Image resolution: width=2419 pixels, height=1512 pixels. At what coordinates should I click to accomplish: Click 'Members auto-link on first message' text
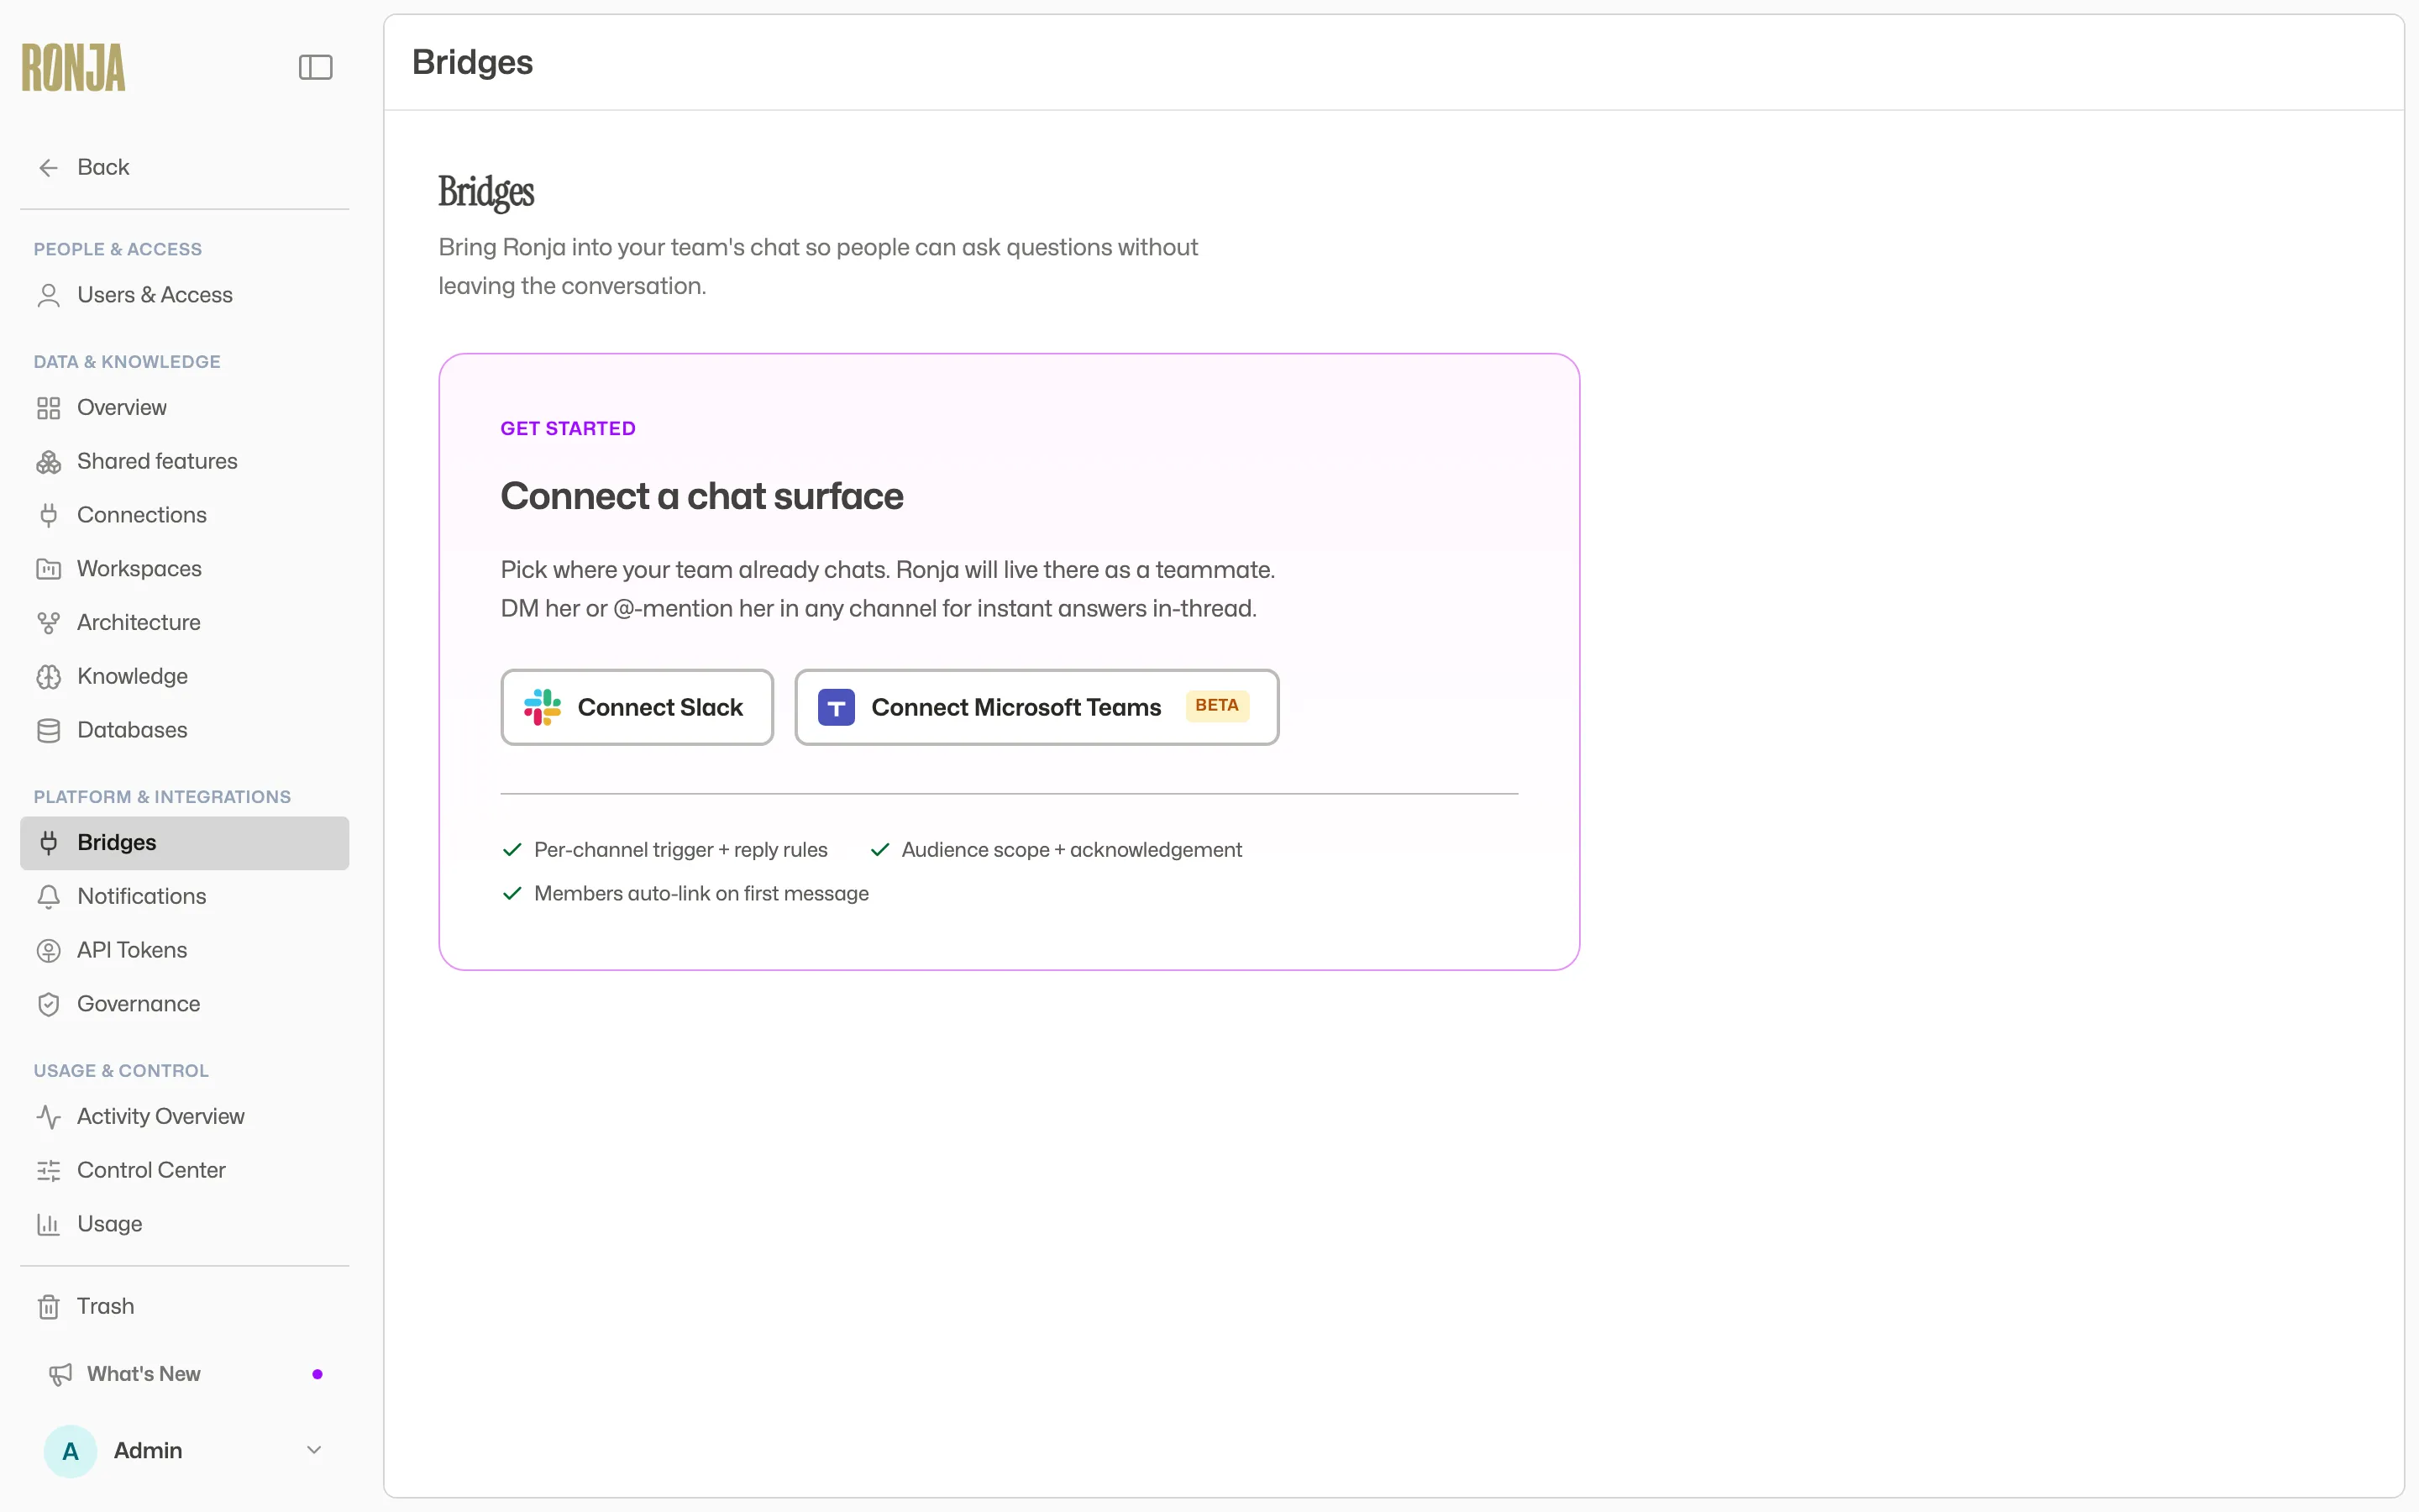pyautogui.click(x=701, y=894)
